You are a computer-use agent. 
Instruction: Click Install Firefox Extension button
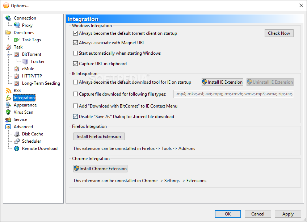(x=99, y=137)
